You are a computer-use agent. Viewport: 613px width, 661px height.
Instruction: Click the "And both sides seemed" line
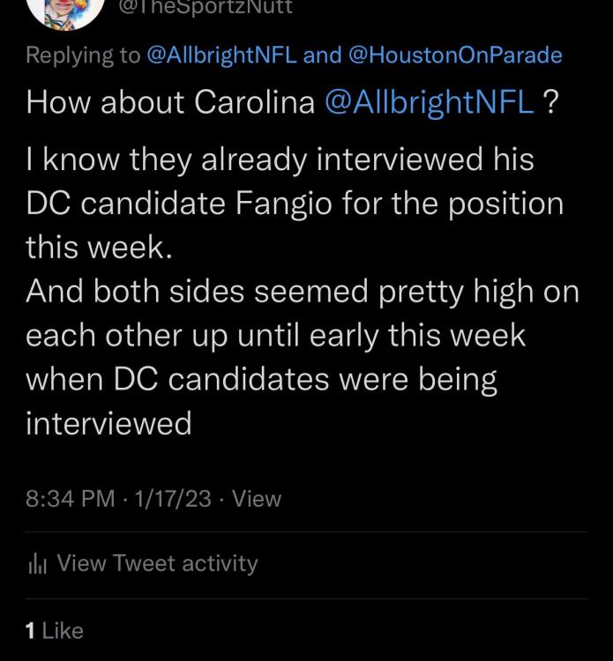tap(303, 292)
